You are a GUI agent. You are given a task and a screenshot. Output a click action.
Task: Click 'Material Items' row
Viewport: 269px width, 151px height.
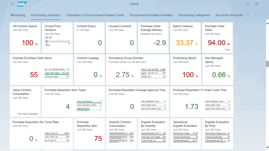pyautogui.click(x=89, y=108)
